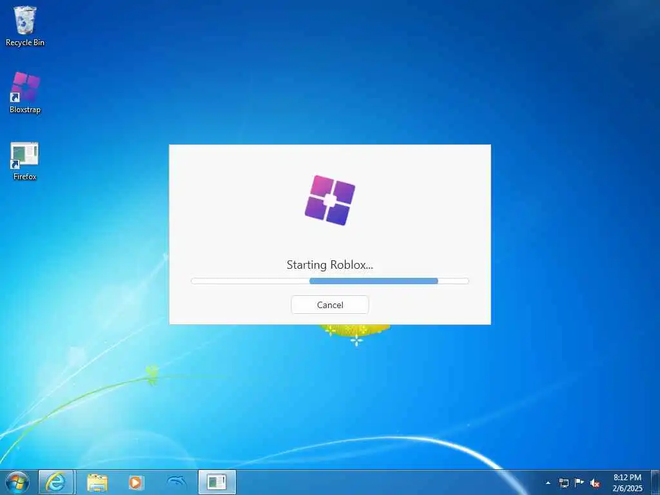Switch to the active Bloxstrap taskbar window
Screen dimensions: 660x495
(217, 482)
